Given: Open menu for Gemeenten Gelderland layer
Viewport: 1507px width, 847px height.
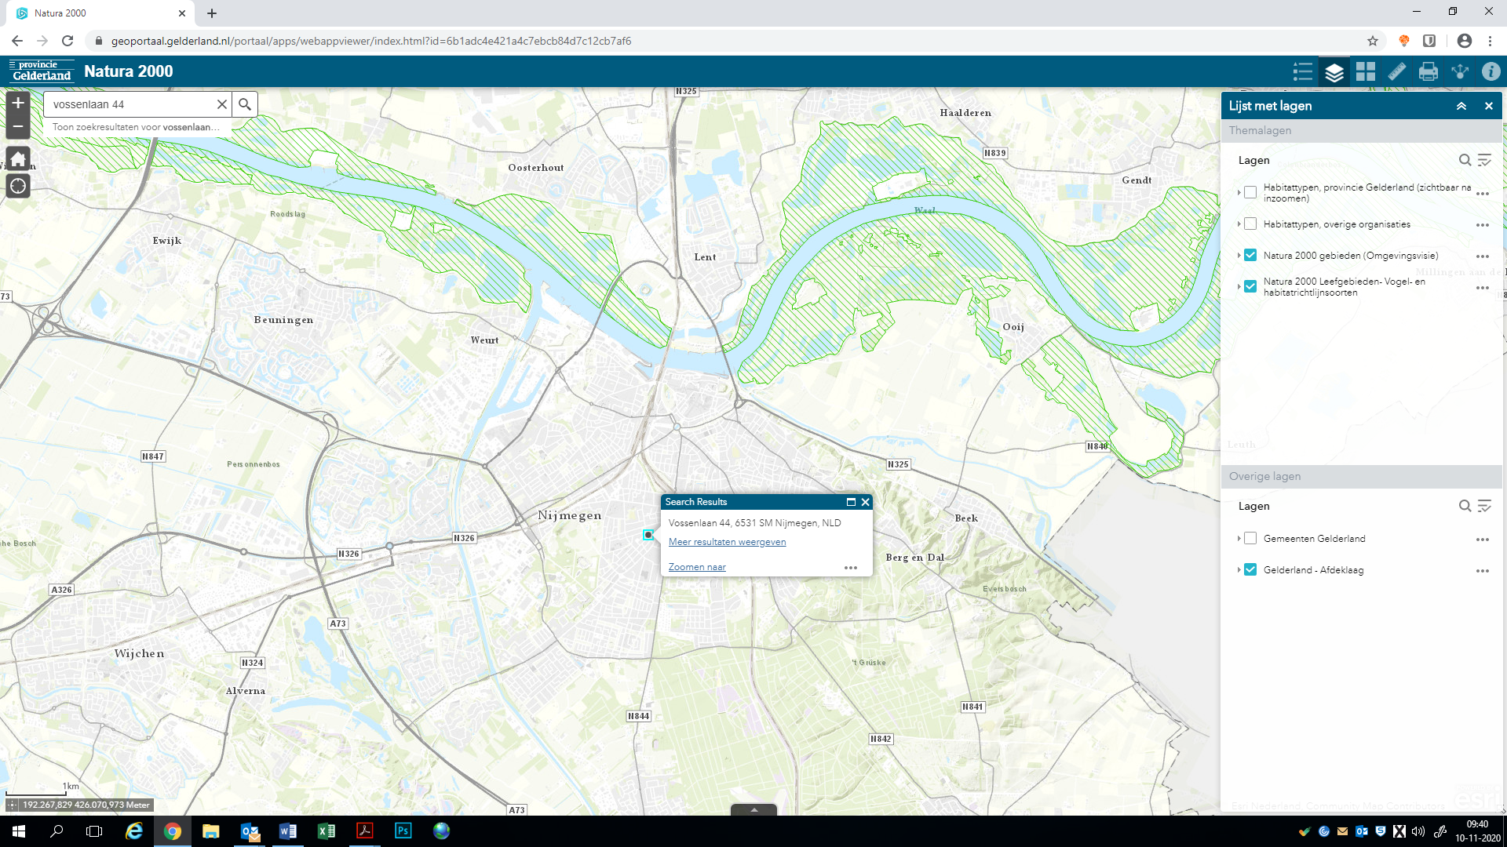Looking at the screenshot, I should click(1482, 540).
